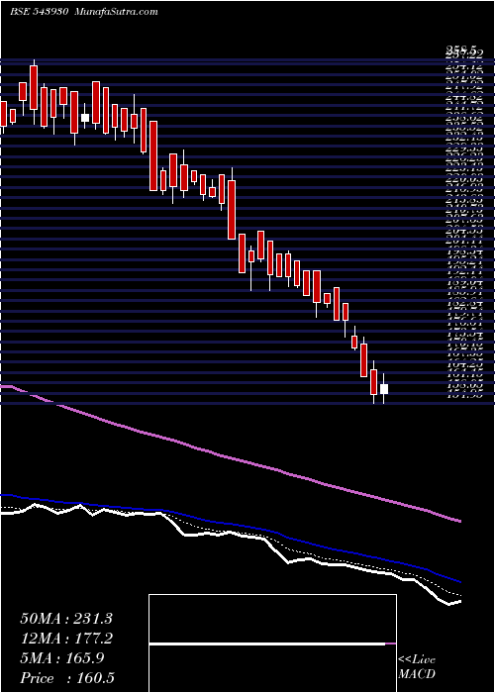Click the last white candlestick
This screenshot has height=693, width=495.
tap(384, 389)
